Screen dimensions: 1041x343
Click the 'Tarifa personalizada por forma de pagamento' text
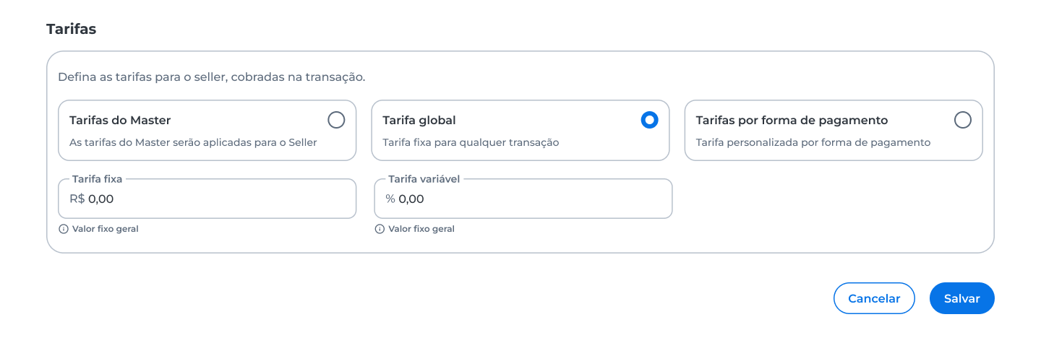pyautogui.click(x=813, y=143)
